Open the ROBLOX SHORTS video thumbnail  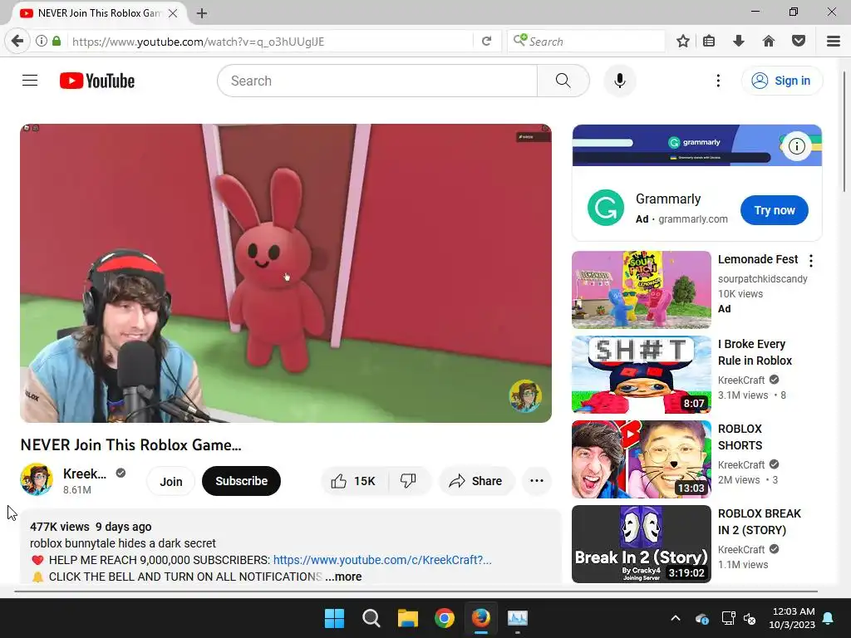pyautogui.click(x=641, y=459)
